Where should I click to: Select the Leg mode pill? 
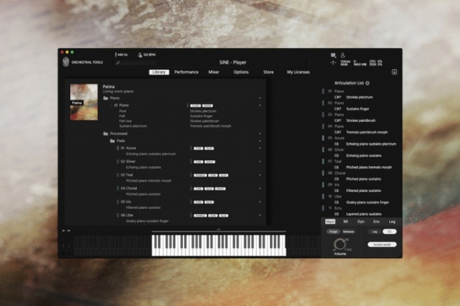(x=375, y=231)
